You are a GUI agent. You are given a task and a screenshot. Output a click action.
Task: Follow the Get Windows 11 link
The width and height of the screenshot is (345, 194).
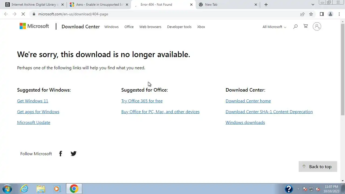(x=33, y=101)
